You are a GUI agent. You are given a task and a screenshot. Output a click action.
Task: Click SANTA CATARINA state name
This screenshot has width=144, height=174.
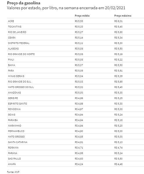tap(18, 142)
